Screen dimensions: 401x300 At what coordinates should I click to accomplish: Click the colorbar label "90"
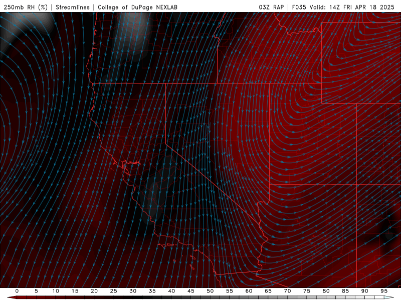click(365, 291)
